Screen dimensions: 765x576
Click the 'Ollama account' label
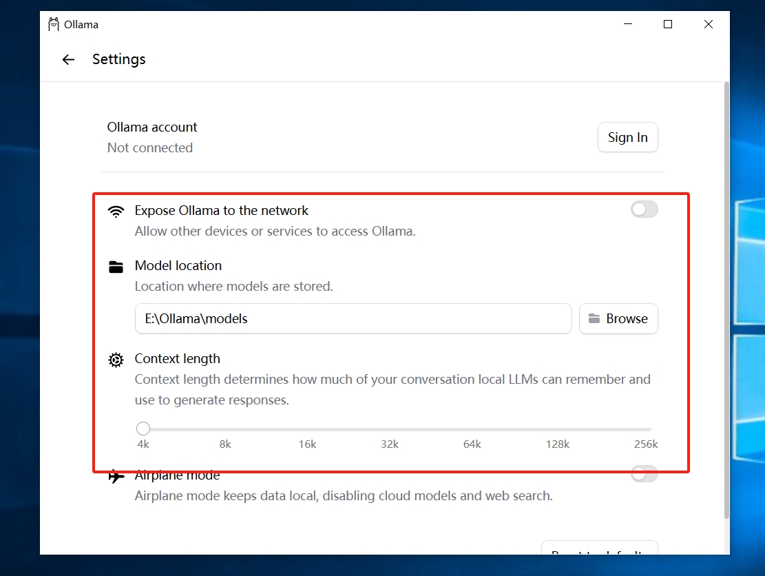coord(151,127)
